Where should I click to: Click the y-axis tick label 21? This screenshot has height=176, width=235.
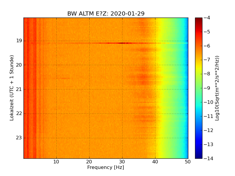pos(19,89)
